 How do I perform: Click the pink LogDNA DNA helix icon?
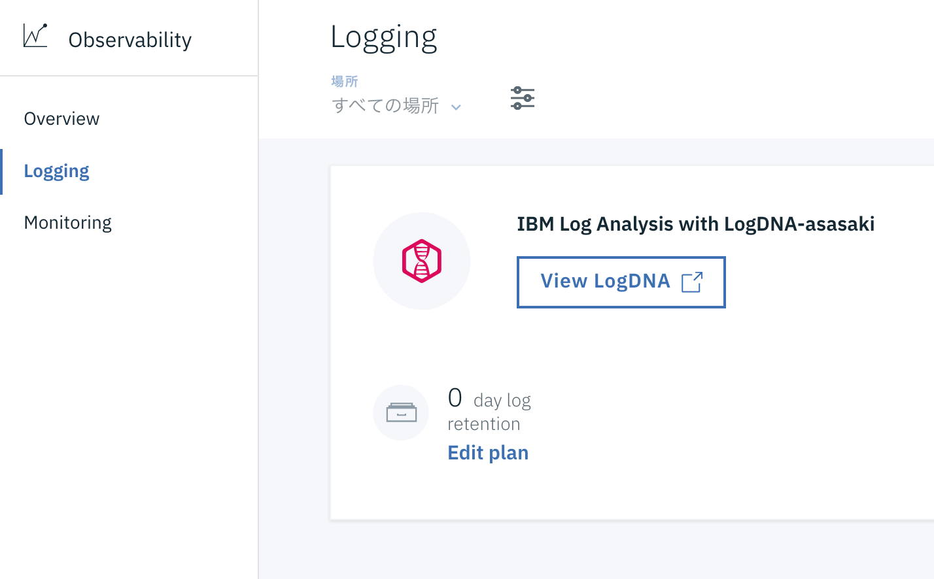pyautogui.click(x=422, y=260)
